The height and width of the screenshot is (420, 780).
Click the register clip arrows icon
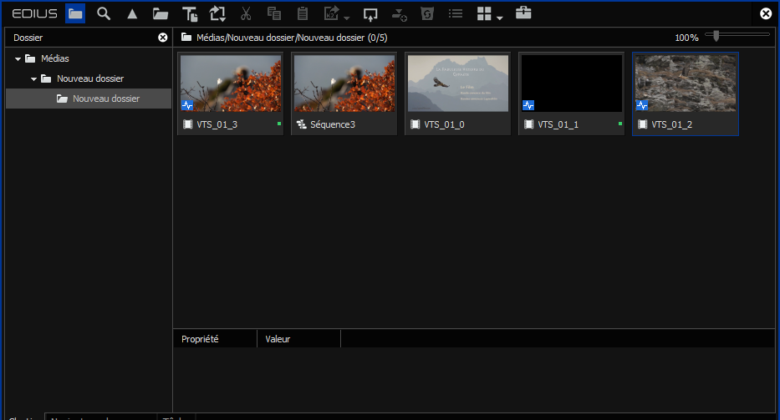[217, 13]
